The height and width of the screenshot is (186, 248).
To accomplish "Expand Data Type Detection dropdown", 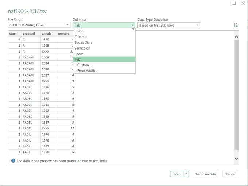I will coord(169,25).
